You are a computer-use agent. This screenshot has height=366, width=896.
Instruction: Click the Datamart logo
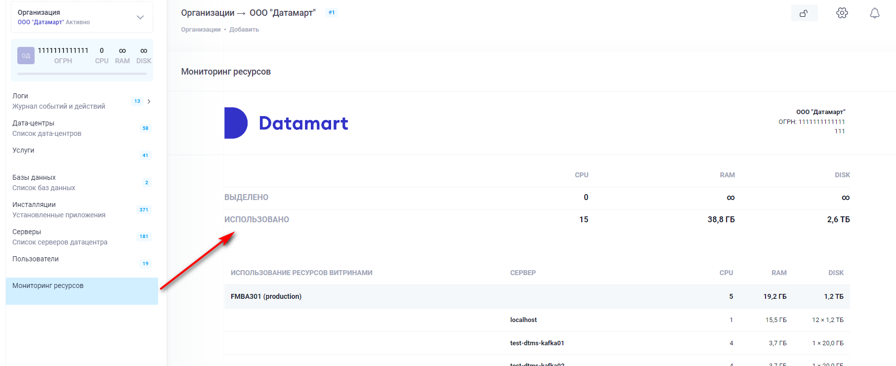(x=286, y=123)
